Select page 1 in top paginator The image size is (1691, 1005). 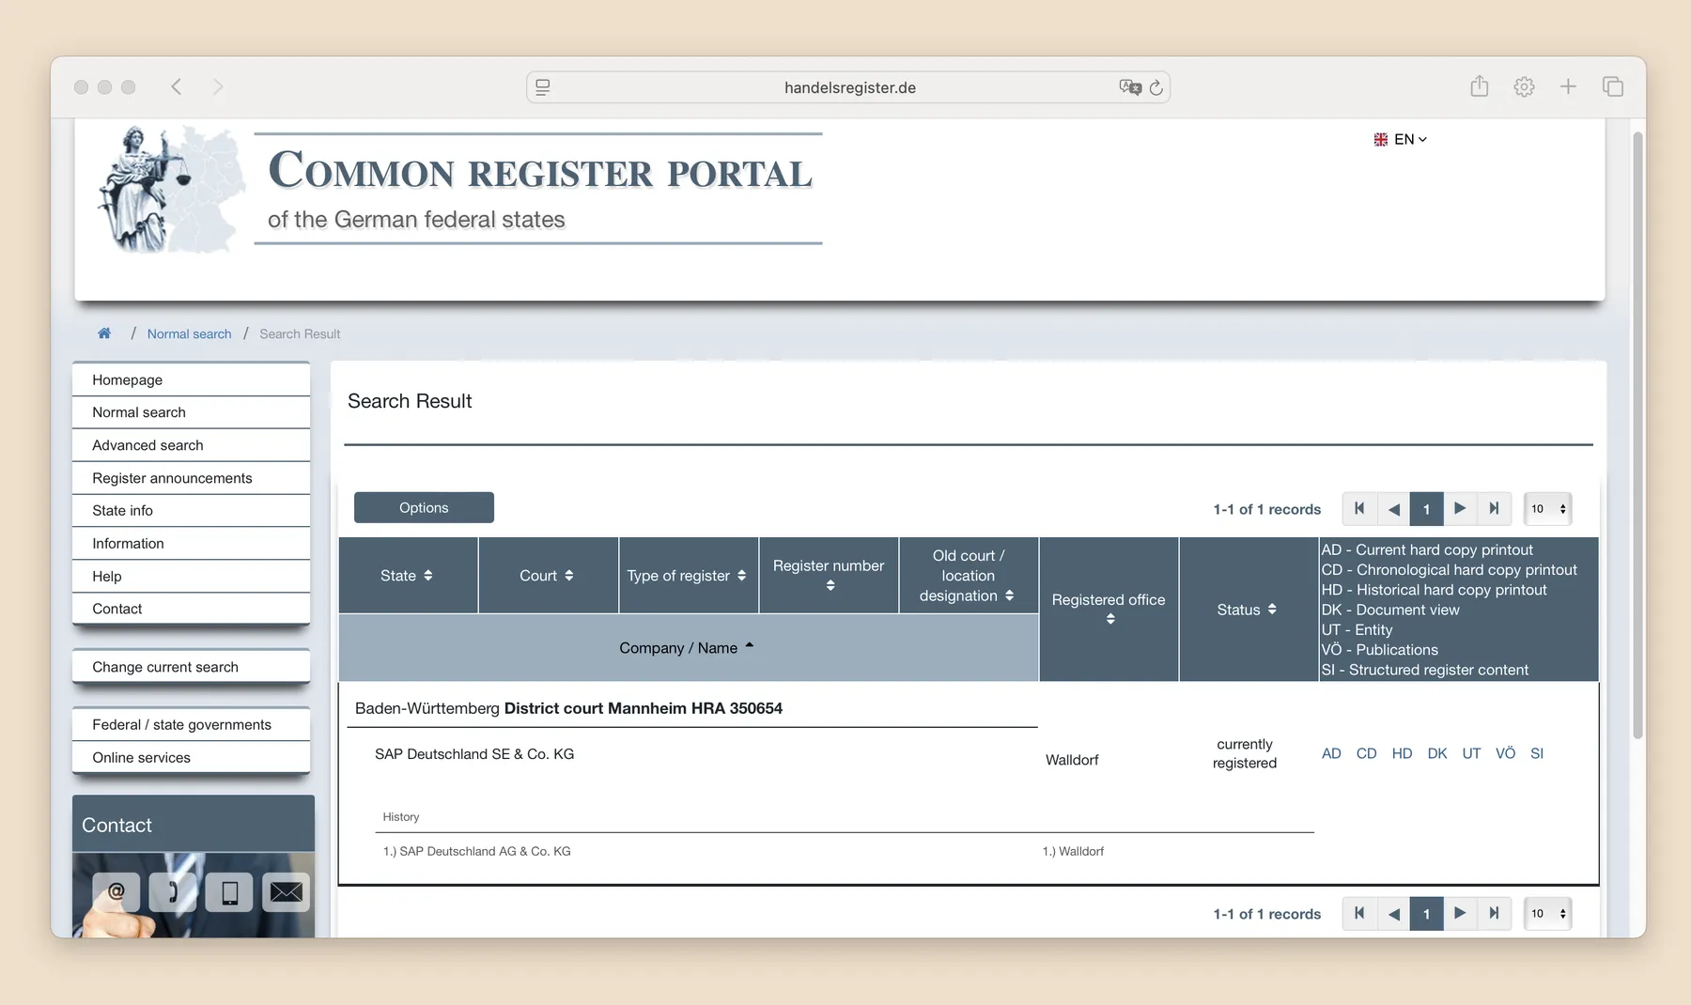point(1426,508)
